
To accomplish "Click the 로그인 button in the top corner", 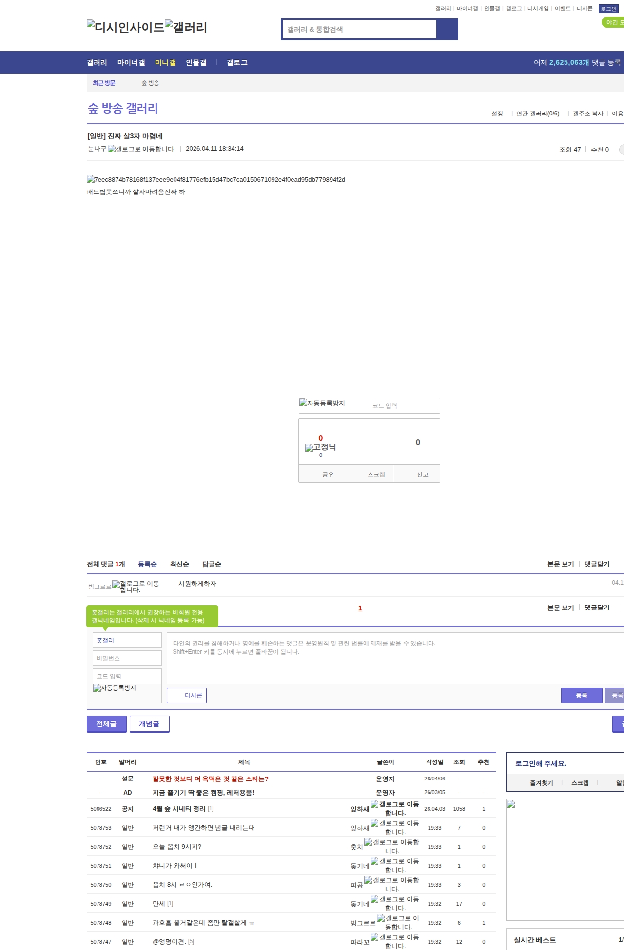I will point(608,9).
